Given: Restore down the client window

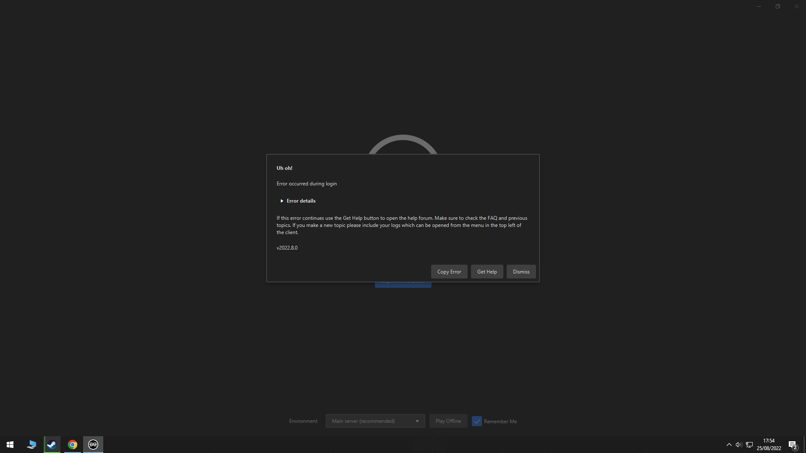Looking at the screenshot, I should coord(778,6).
